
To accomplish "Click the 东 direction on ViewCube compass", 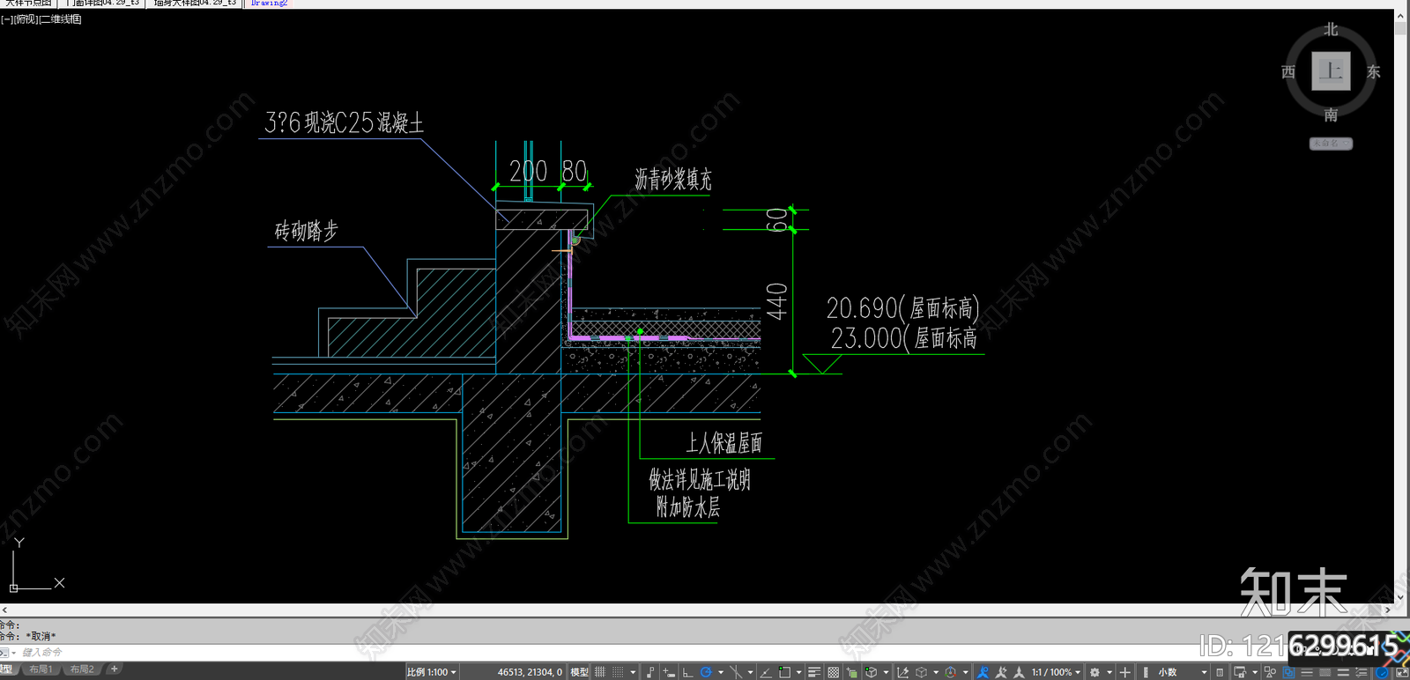I will click(1373, 72).
